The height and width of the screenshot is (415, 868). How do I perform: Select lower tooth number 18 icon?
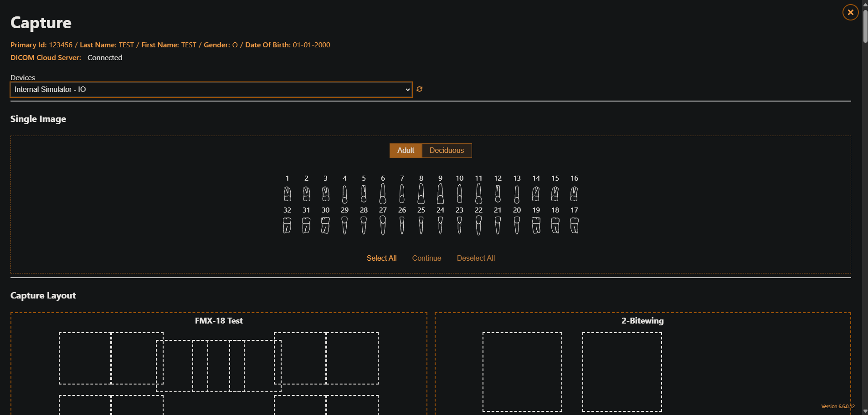pyautogui.click(x=555, y=225)
